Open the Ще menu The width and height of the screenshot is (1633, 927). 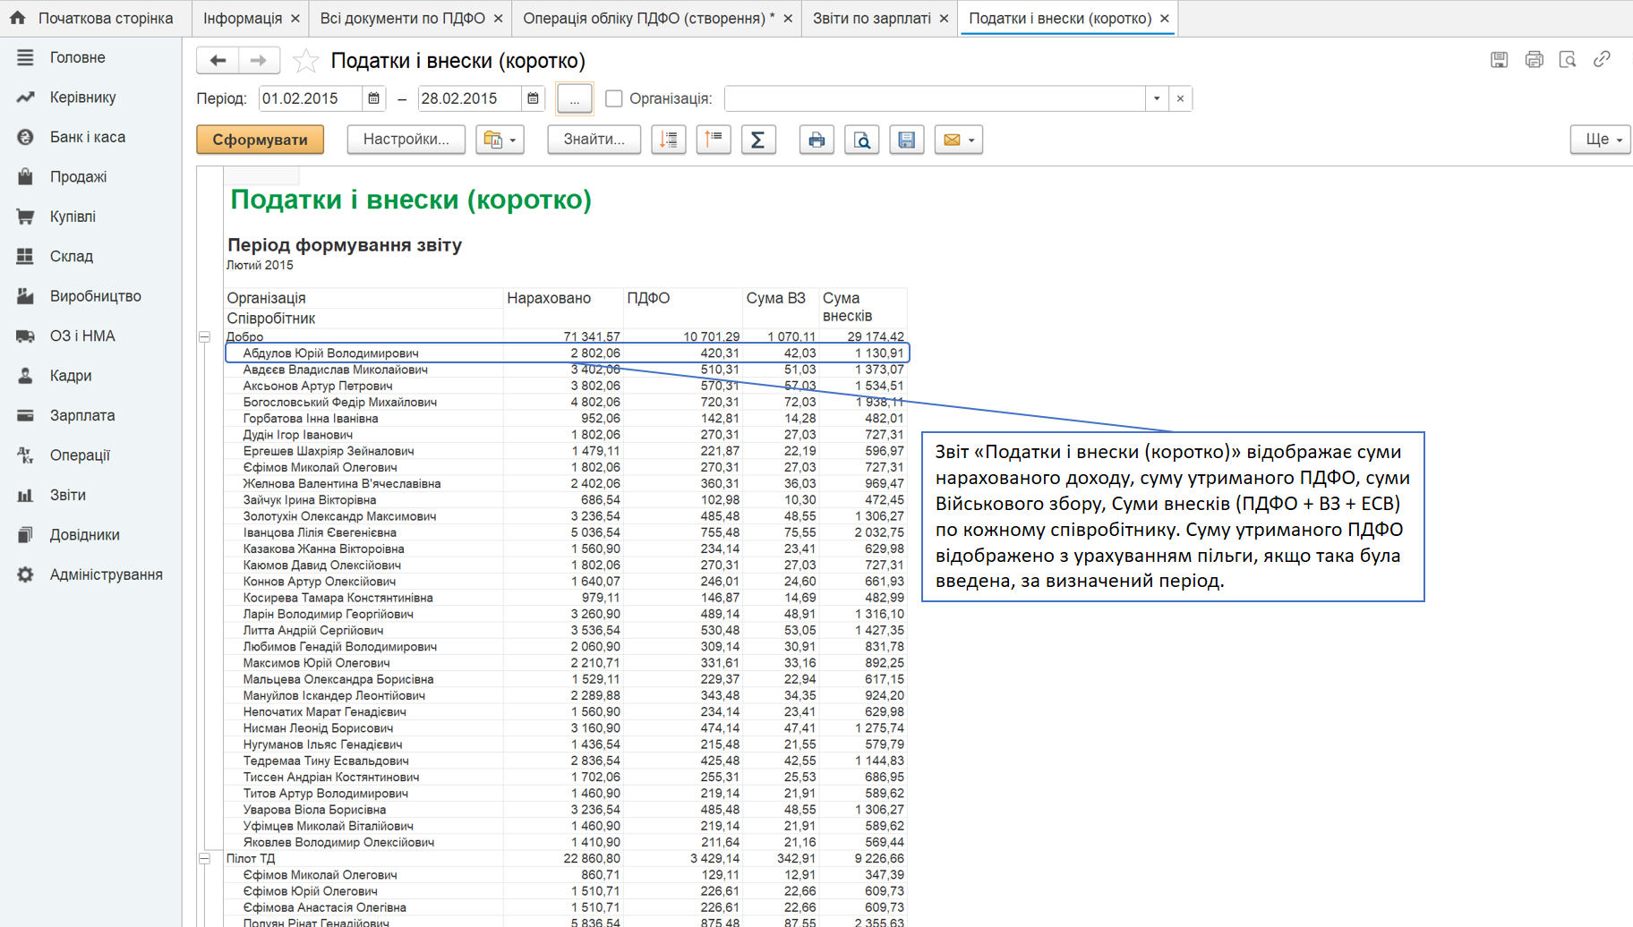1601,140
